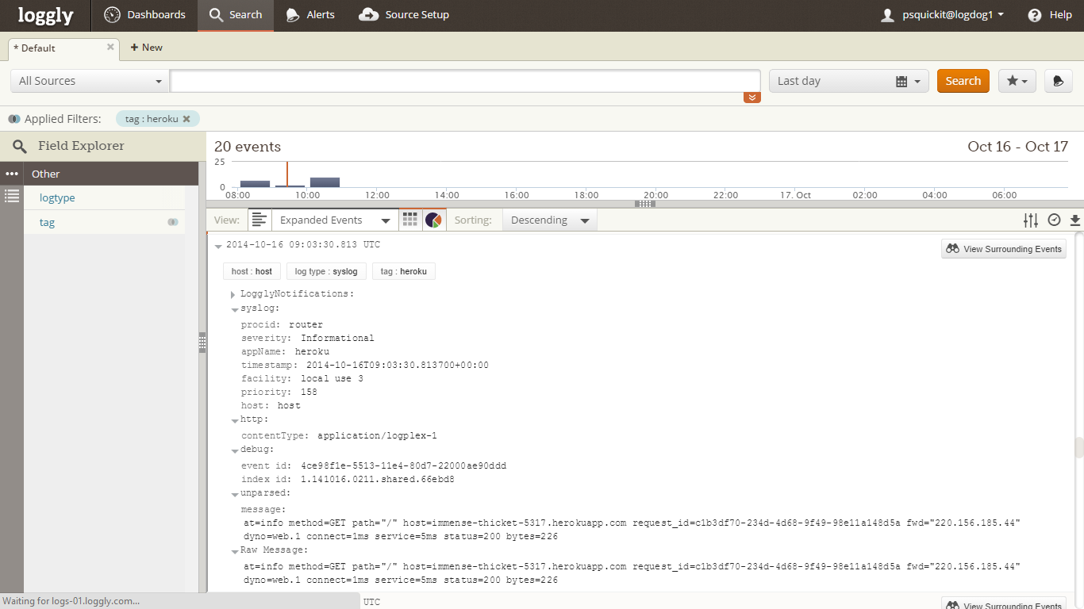Remove the tag : heroku filter

click(186, 119)
